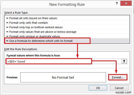The height and width of the screenshot is (95, 134).
Task: Select 'Format all cells based on their values'
Action: coord(67,18)
